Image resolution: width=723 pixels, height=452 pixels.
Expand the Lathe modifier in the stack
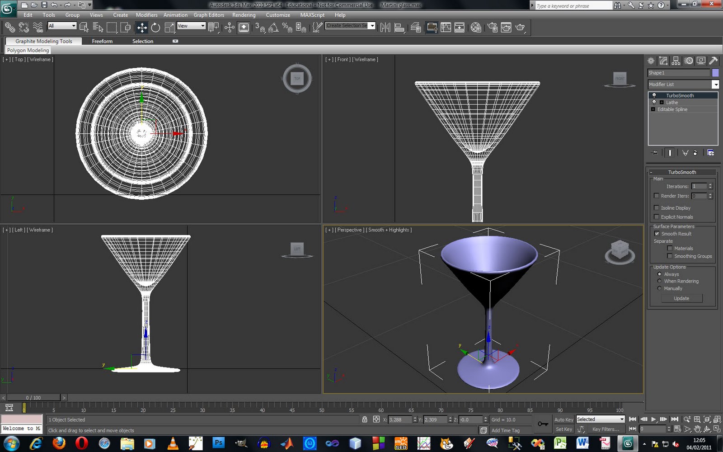click(662, 103)
